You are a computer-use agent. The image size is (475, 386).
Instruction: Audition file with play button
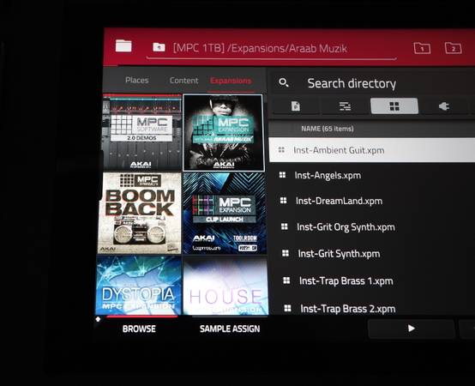[x=411, y=329]
